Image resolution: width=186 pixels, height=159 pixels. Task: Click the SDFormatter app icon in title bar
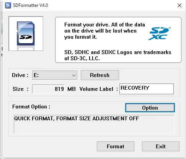8,5
